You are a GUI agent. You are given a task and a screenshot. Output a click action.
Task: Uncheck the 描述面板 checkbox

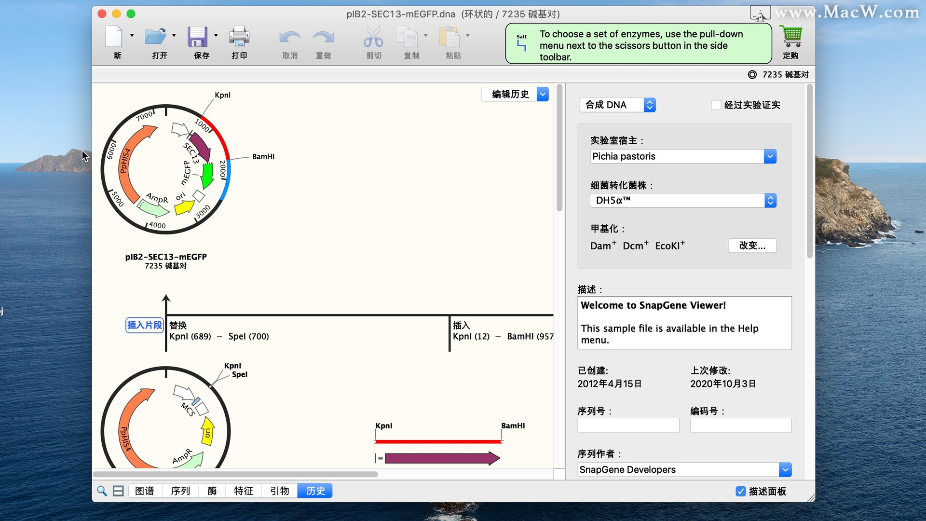point(741,491)
